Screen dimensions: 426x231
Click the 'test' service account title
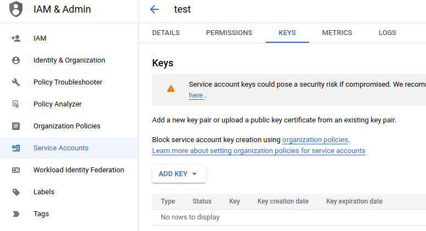click(x=182, y=9)
